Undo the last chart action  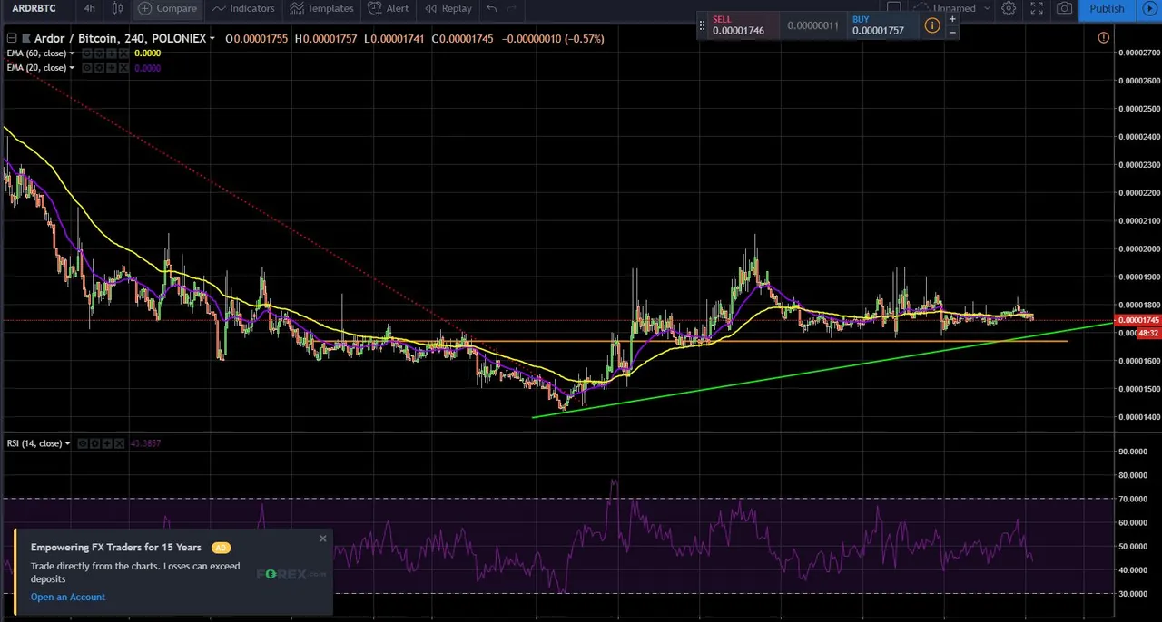pyautogui.click(x=491, y=8)
